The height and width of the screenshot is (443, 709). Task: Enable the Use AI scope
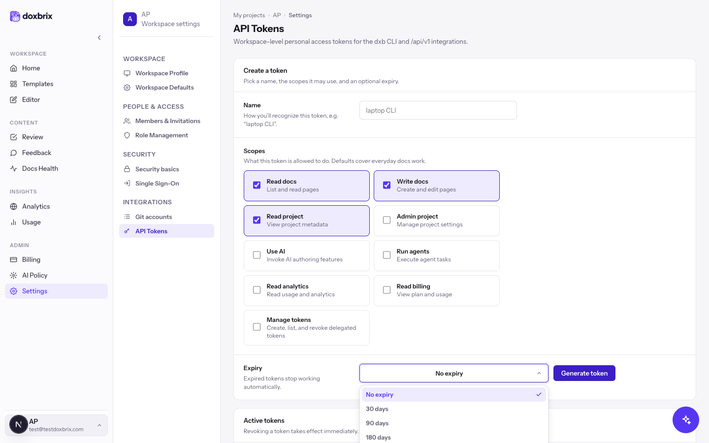click(x=257, y=255)
